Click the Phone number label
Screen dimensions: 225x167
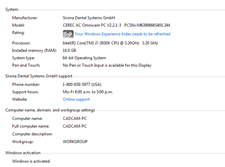pos(26,84)
